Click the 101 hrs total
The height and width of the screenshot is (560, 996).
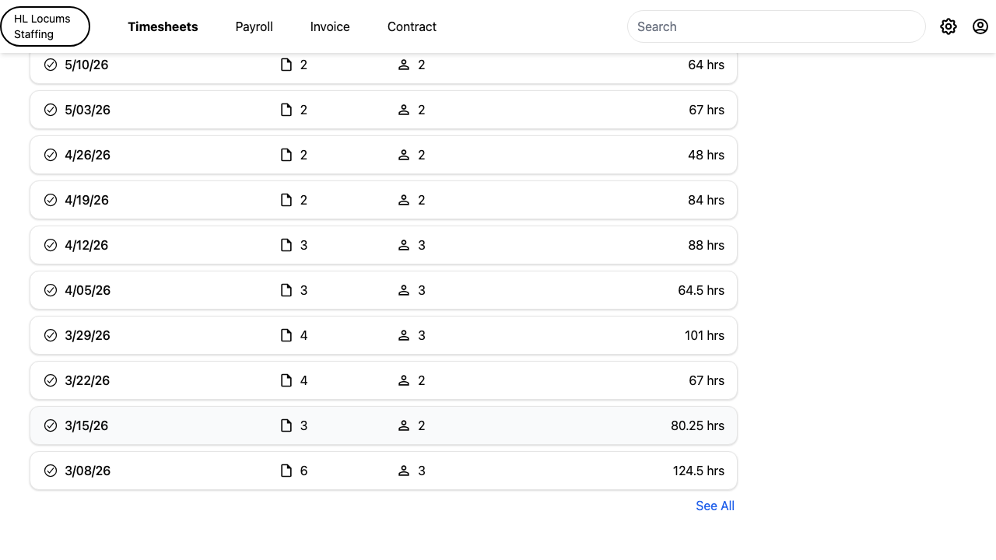pos(705,335)
